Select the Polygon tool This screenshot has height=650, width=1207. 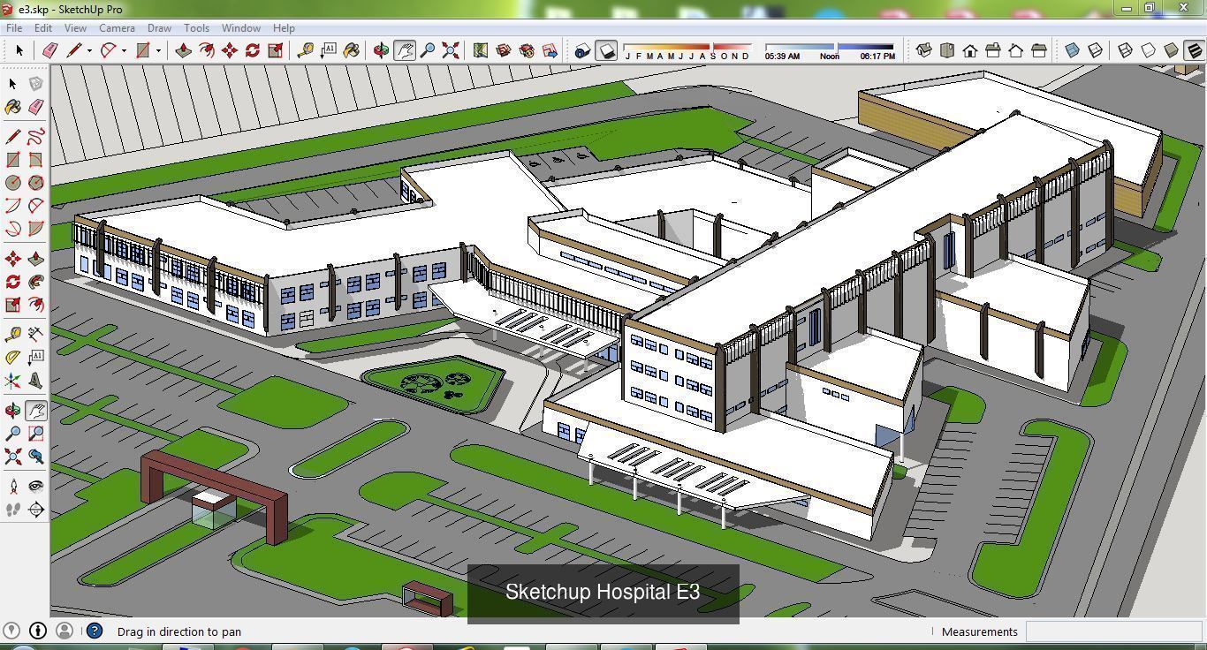pyautogui.click(x=35, y=183)
